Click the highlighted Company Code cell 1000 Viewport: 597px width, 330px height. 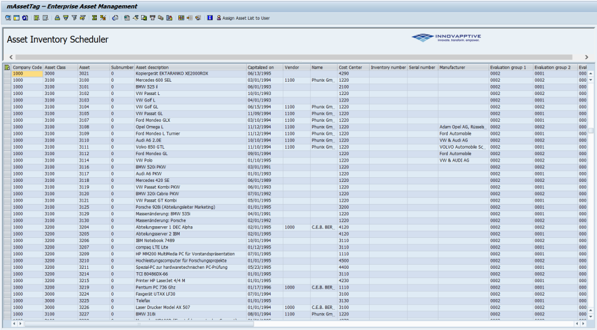tap(27, 73)
